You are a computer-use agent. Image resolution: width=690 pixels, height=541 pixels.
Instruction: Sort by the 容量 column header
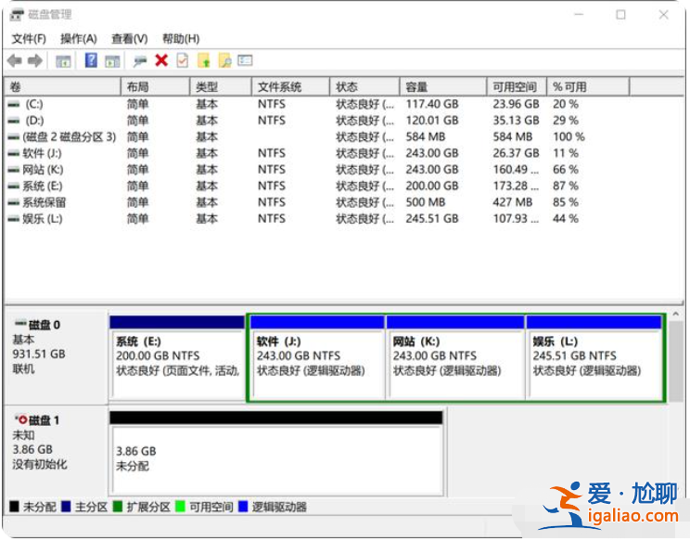coord(443,86)
